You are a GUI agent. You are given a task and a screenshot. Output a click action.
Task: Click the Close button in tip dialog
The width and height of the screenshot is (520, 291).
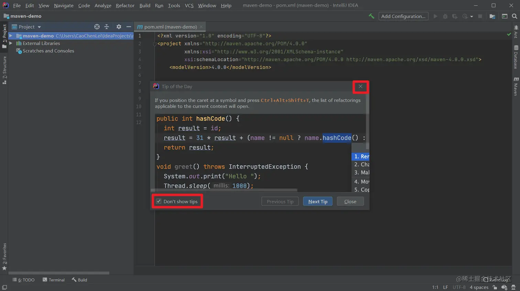pos(350,201)
